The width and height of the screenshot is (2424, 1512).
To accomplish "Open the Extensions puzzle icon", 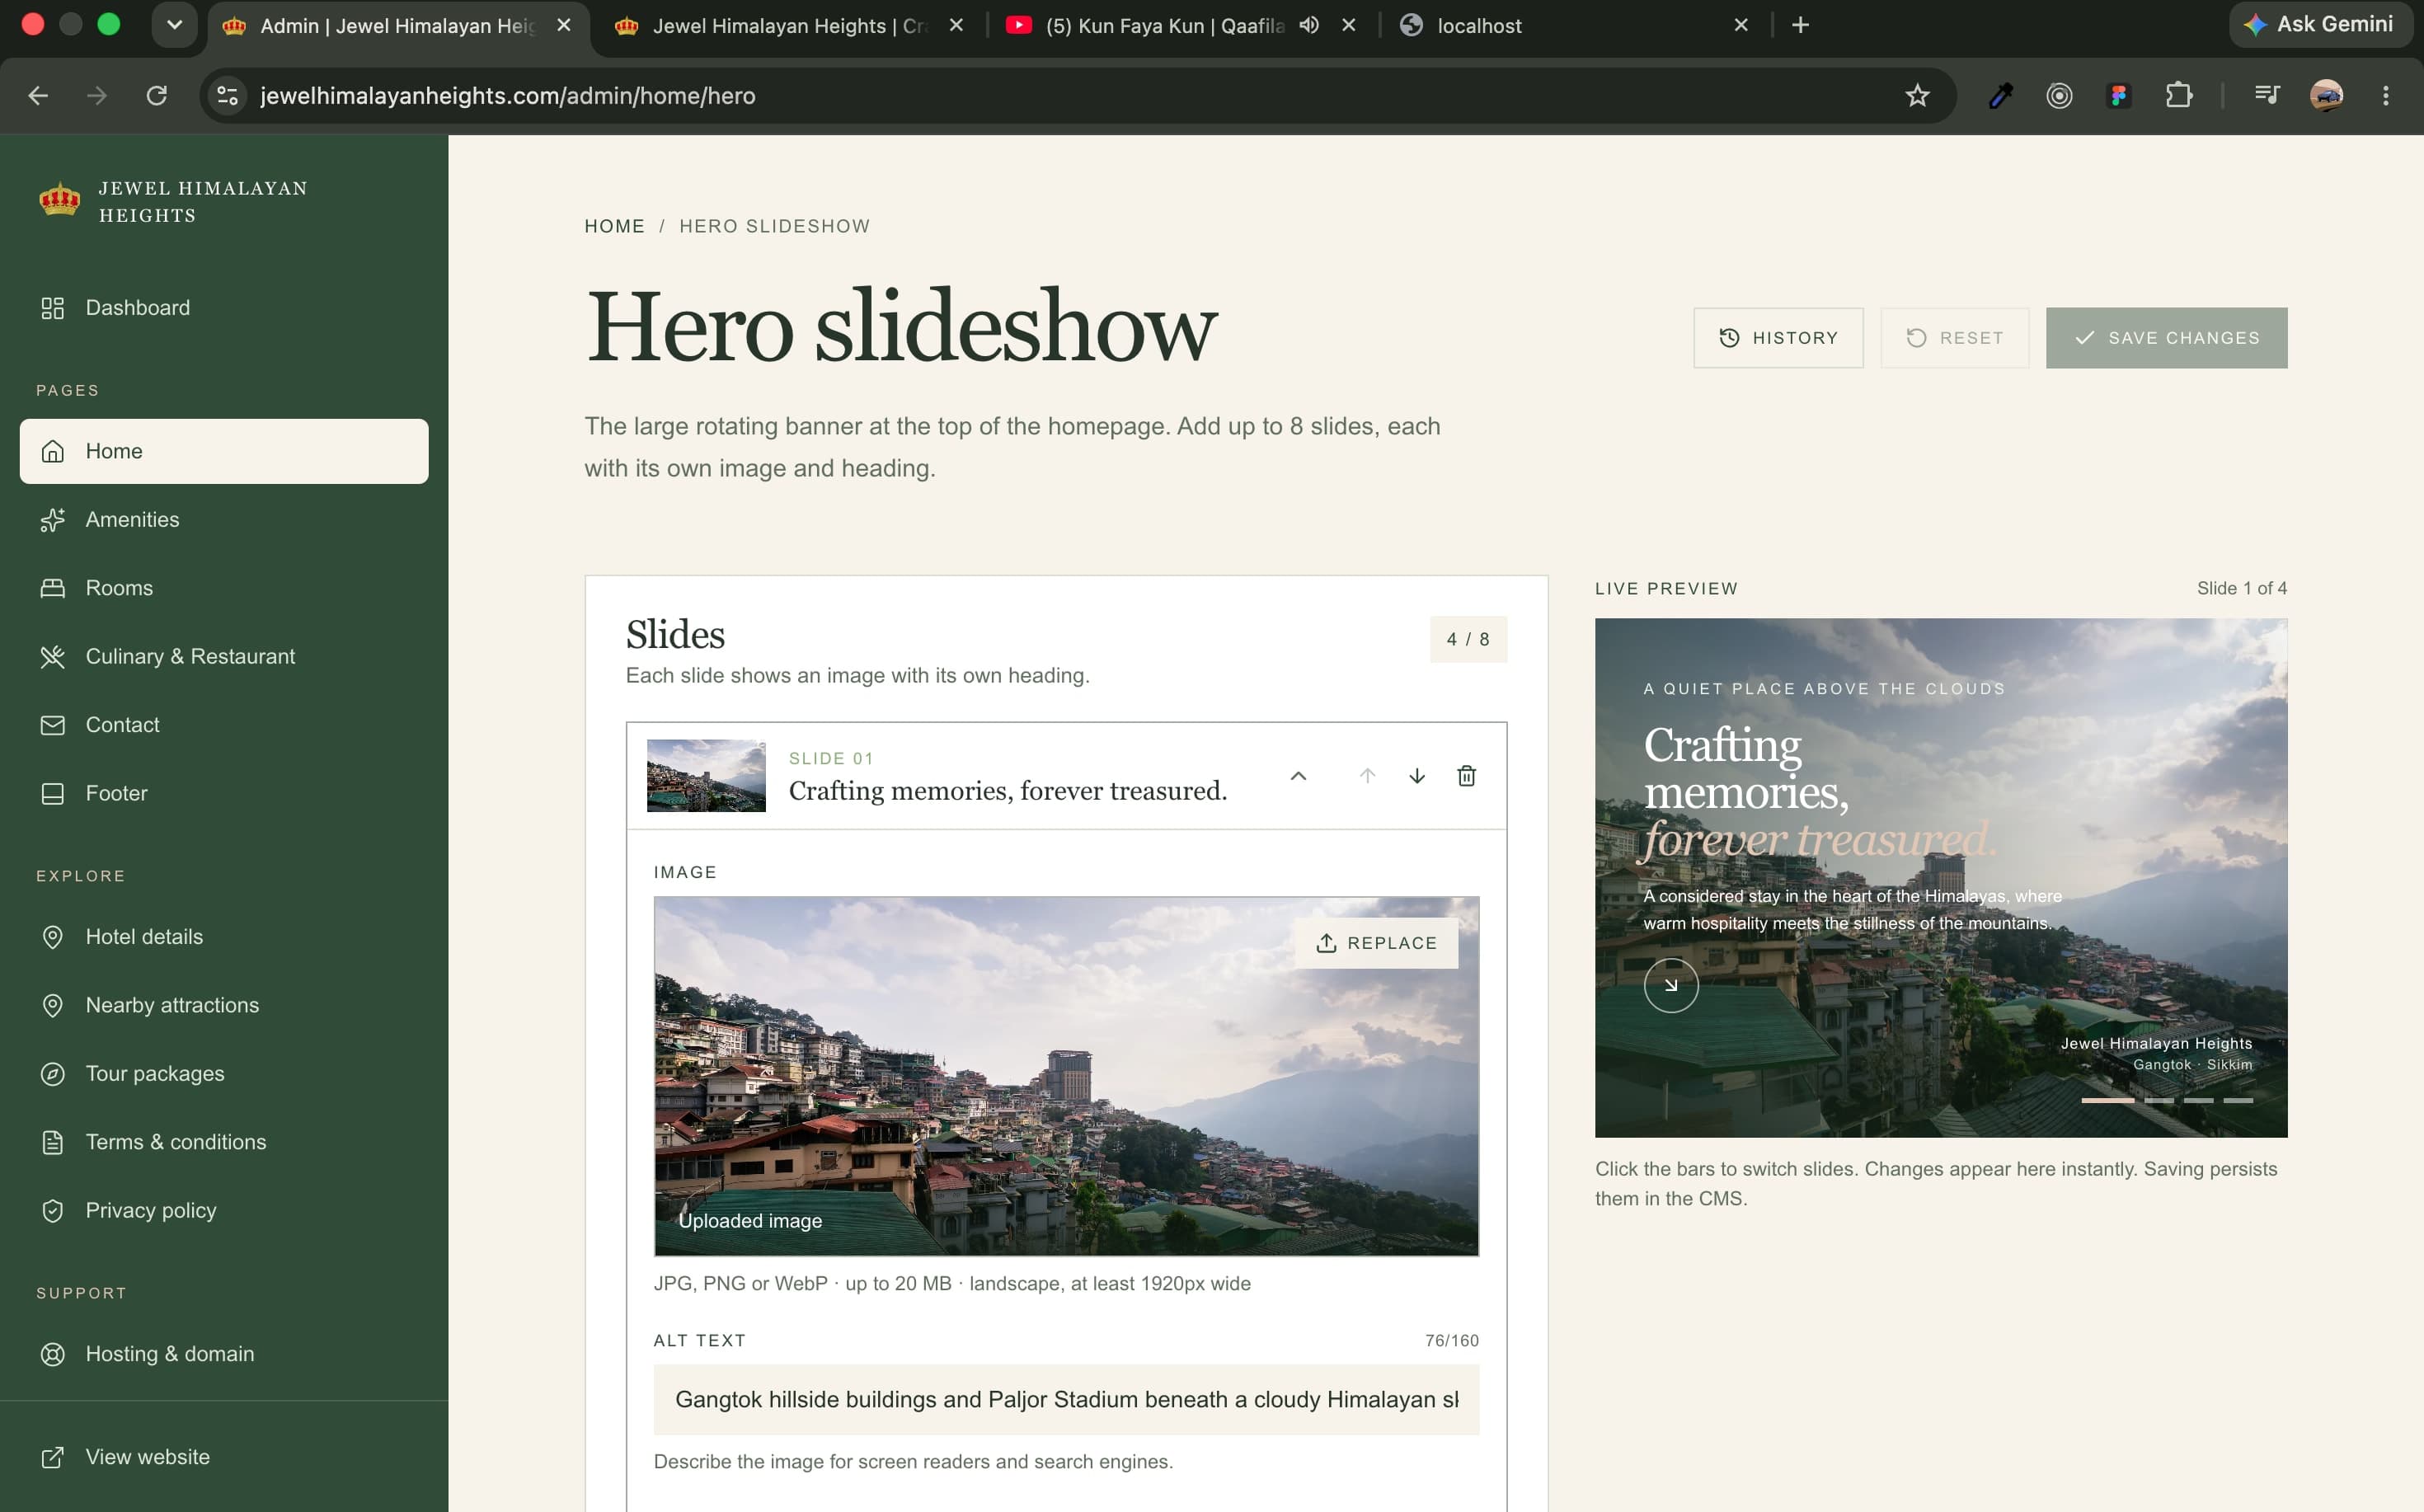I will pyautogui.click(x=2178, y=96).
